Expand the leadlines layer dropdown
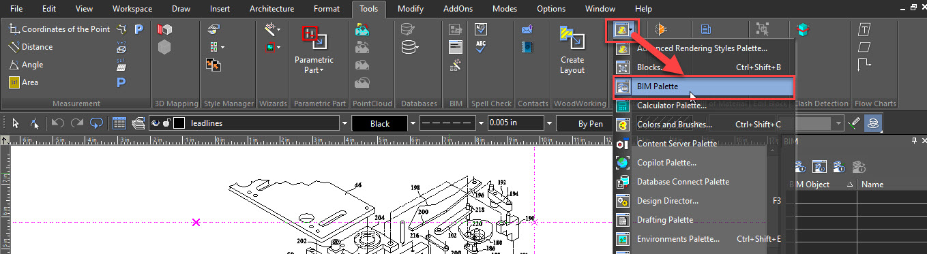 tap(344, 124)
